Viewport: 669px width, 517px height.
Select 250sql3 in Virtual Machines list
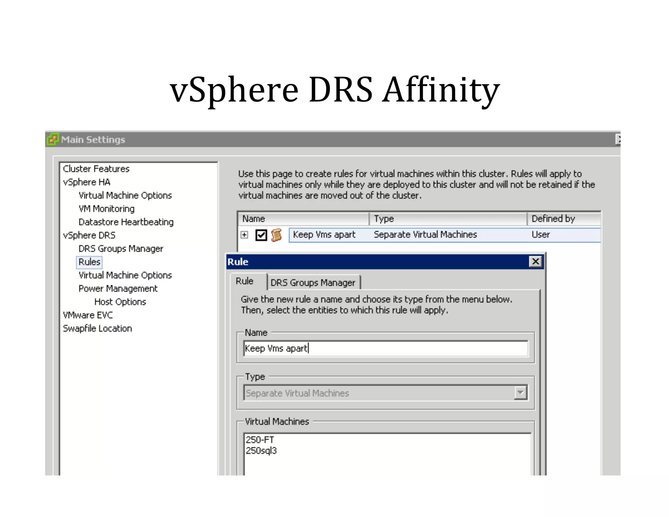click(261, 451)
